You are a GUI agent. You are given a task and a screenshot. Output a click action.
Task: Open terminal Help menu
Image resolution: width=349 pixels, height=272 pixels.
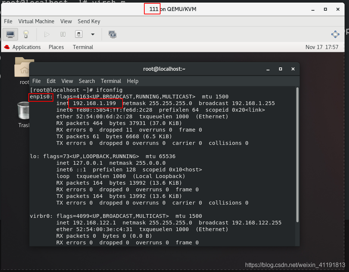133,81
